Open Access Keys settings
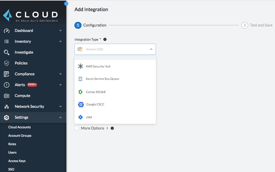 [17, 161]
